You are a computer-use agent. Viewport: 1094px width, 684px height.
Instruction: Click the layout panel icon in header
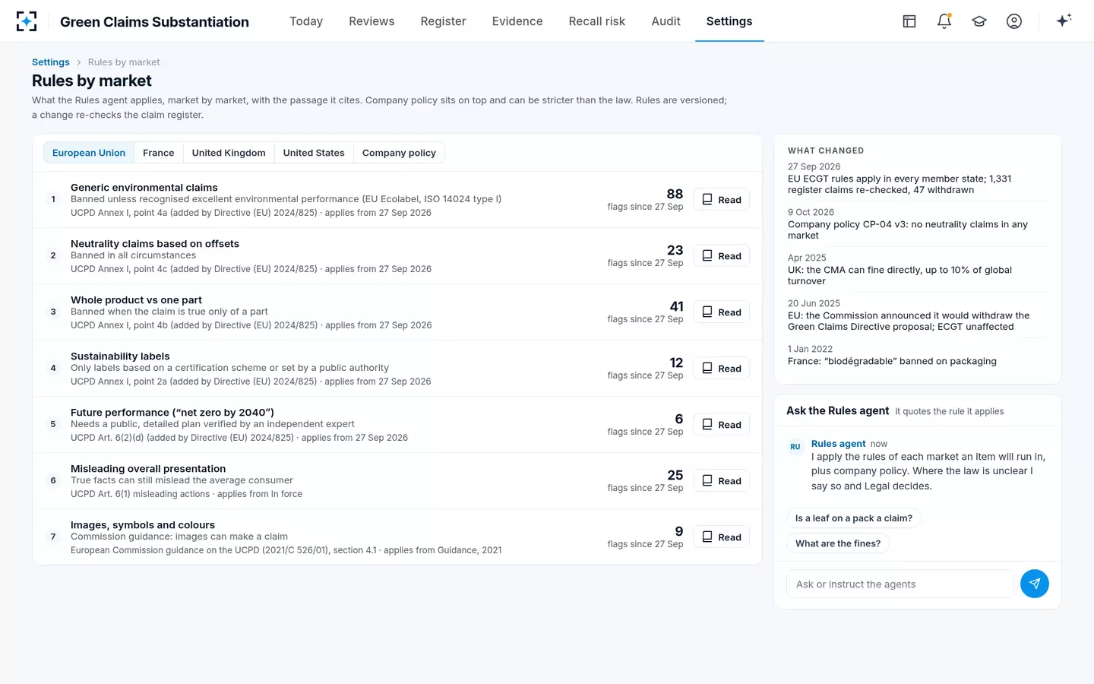pyautogui.click(x=909, y=21)
